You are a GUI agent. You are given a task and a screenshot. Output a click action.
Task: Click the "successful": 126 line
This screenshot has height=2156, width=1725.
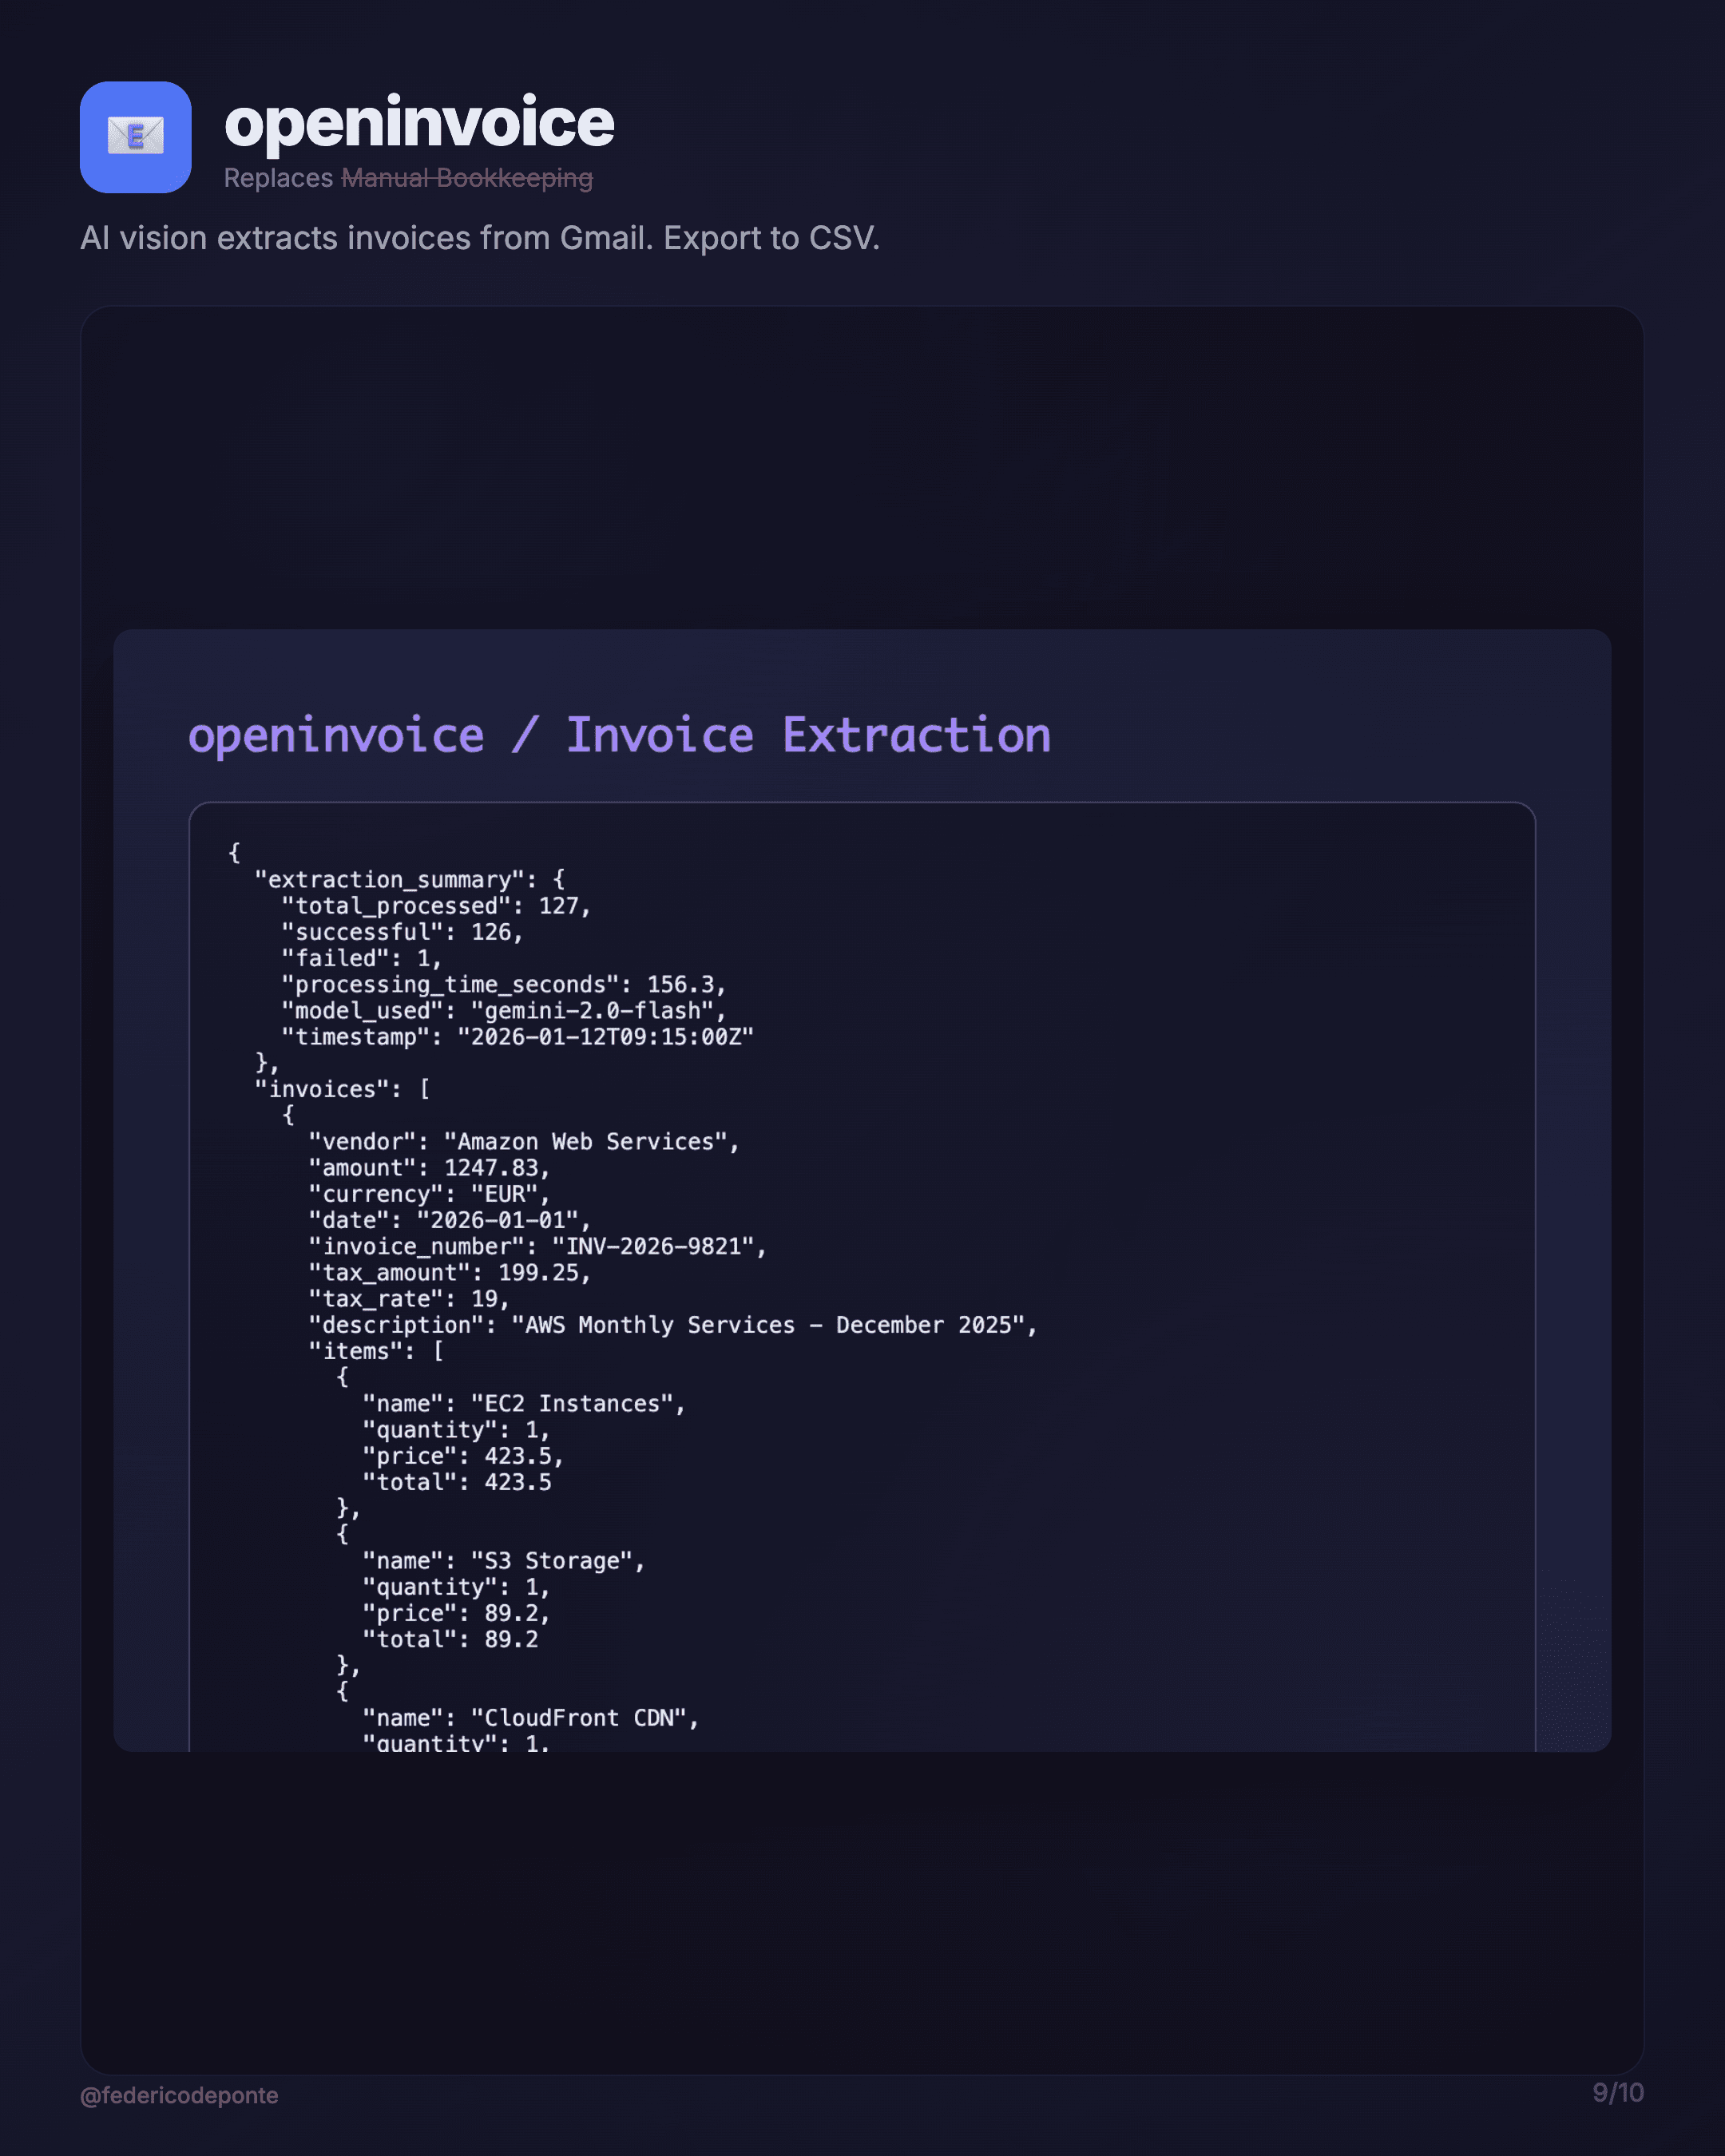[402, 931]
